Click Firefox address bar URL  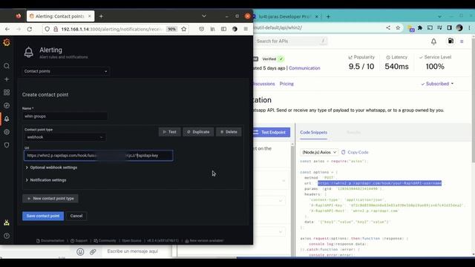(x=112, y=29)
